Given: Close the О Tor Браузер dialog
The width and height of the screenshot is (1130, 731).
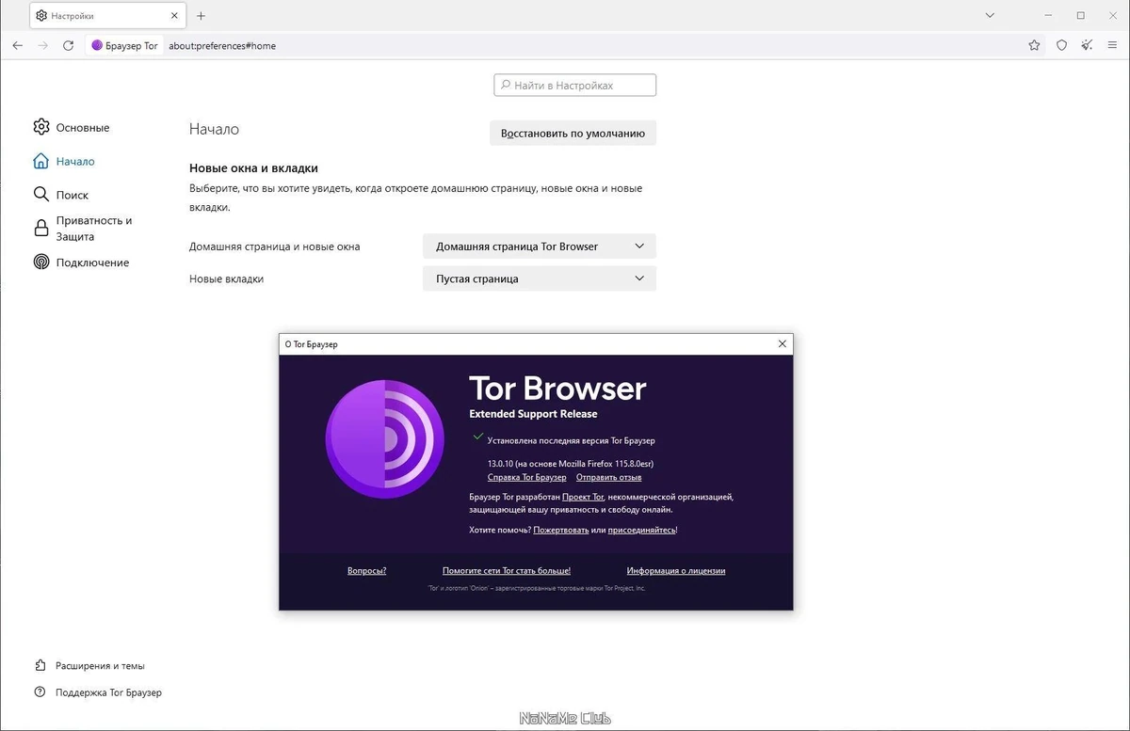Looking at the screenshot, I should click(x=783, y=344).
